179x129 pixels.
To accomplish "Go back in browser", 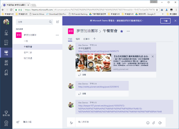I will pos(3,10).
